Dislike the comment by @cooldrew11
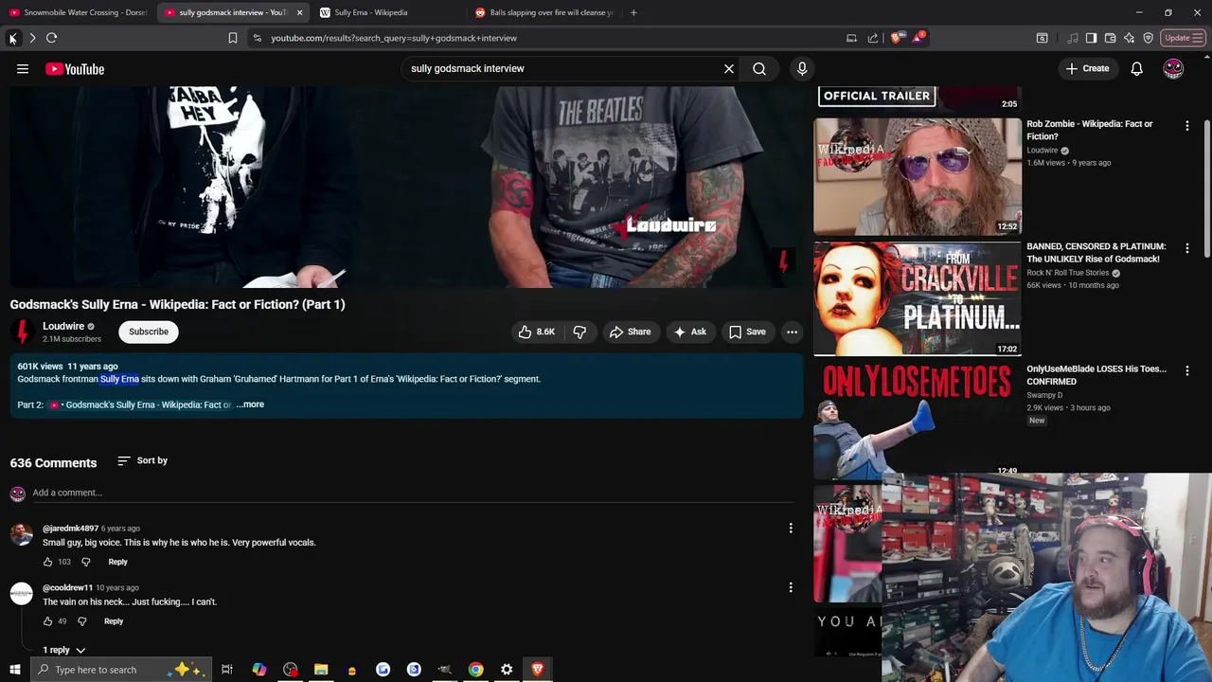 pyautogui.click(x=81, y=621)
